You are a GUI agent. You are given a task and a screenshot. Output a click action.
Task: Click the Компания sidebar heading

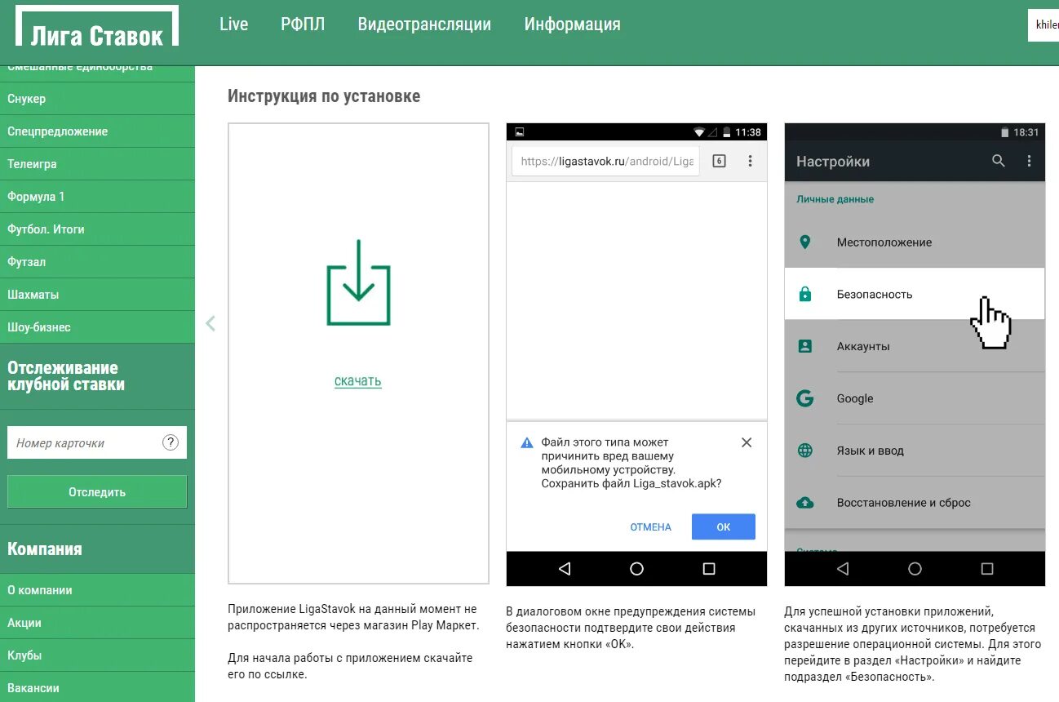click(x=45, y=549)
